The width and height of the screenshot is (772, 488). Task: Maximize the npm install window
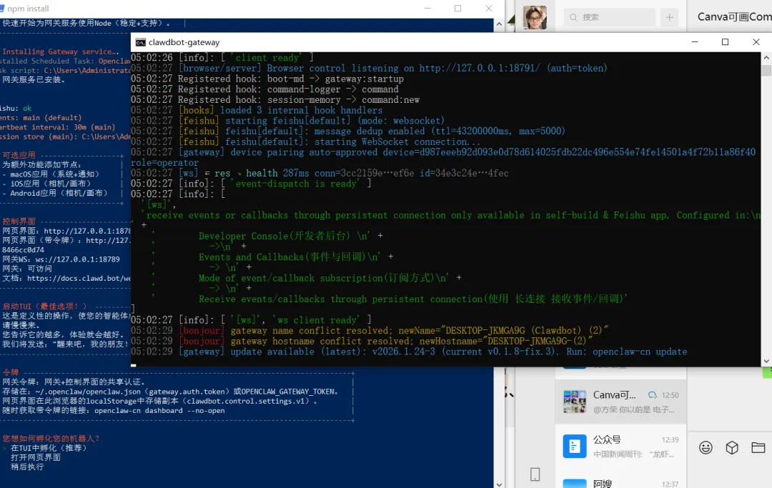(x=458, y=9)
